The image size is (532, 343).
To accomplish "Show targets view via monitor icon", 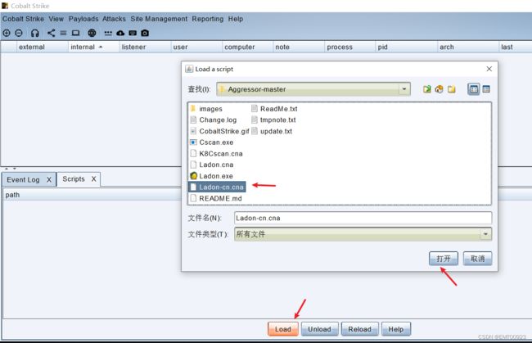I will pyautogui.click(x=75, y=33).
